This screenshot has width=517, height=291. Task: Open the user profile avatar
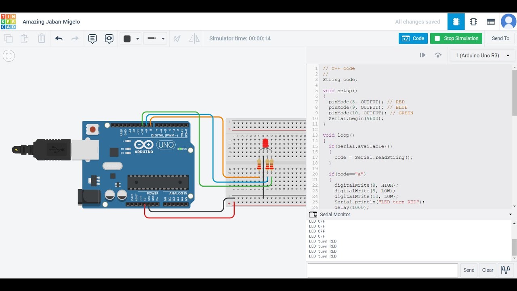click(509, 21)
